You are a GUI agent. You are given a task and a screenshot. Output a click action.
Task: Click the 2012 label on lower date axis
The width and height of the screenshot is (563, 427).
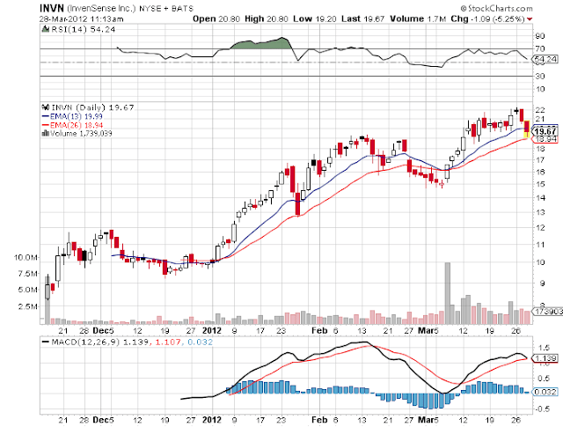(x=212, y=419)
